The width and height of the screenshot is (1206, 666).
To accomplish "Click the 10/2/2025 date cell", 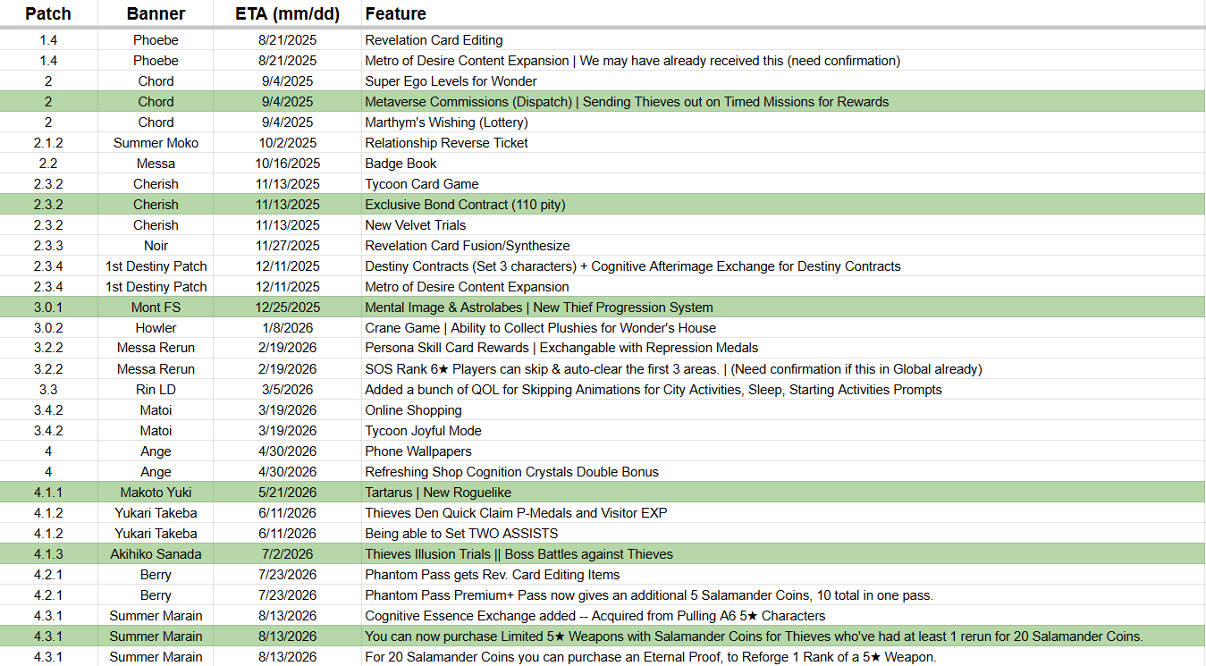I will click(287, 143).
